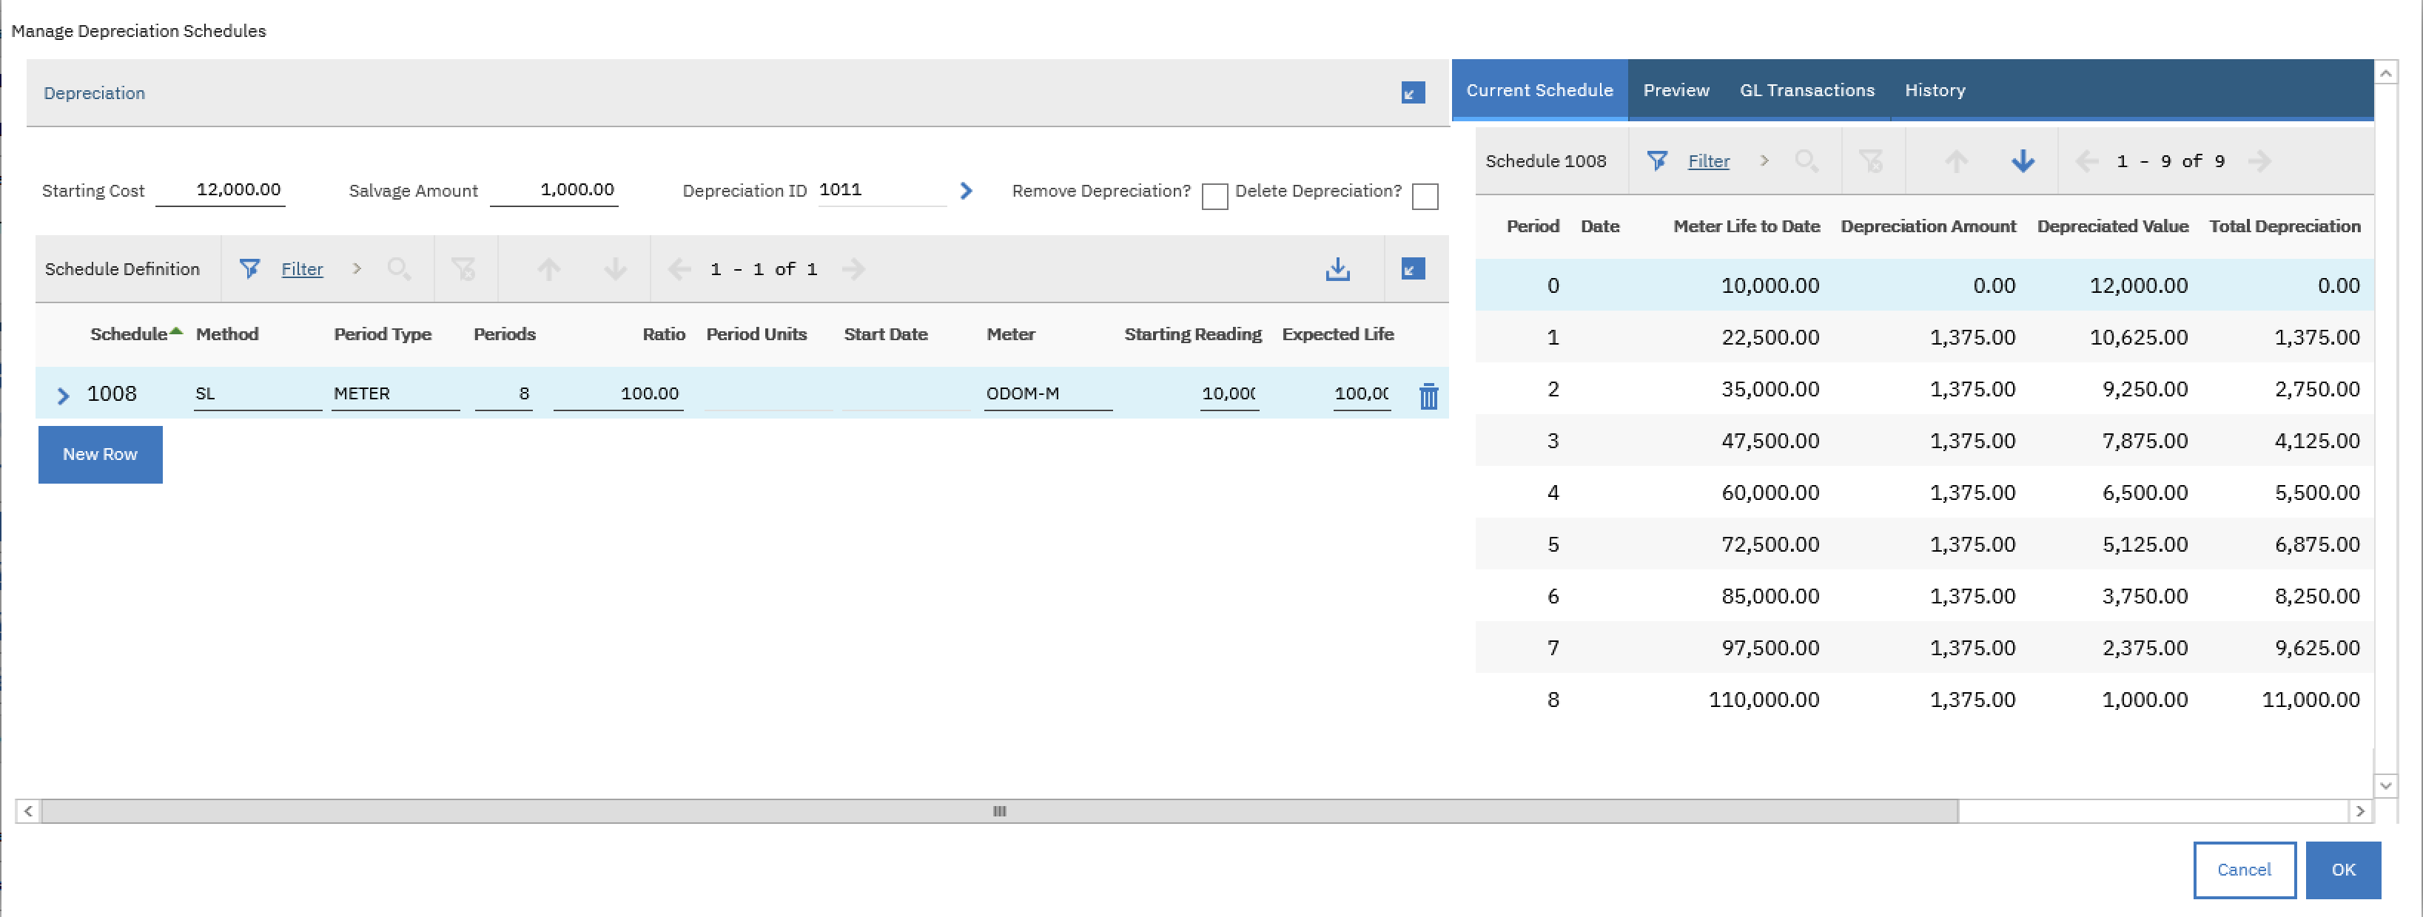
Task: Expand the Filter options in Schedule Definition
Action: click(357, 268)
